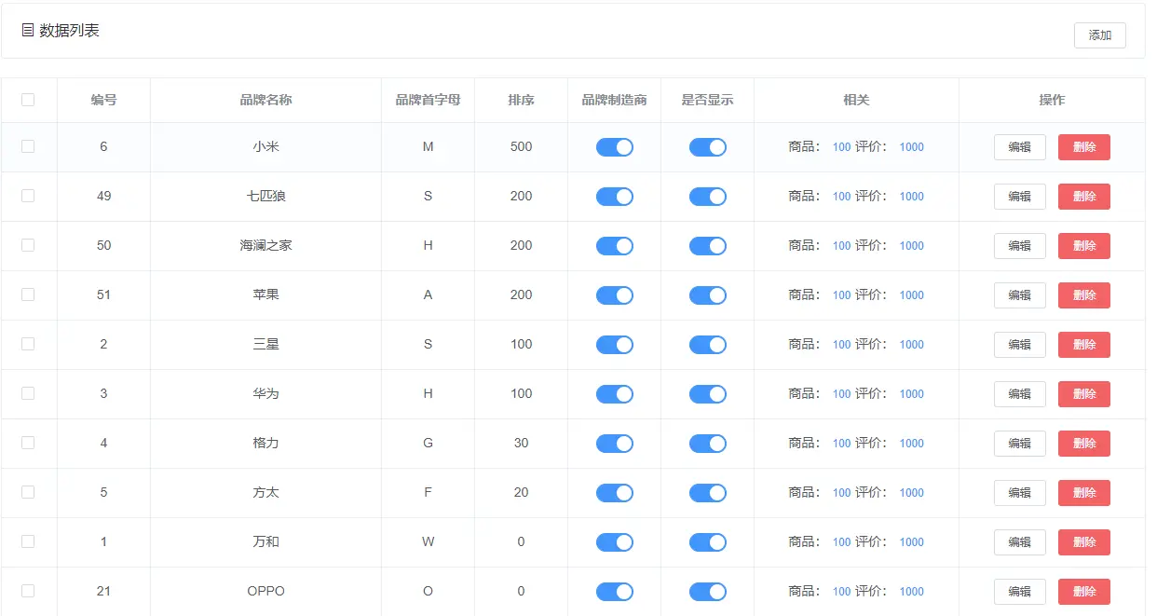Toggle 品牌制造商 switch for 小米
This screenshot has width=1157, height=616.
click(615, 147)
